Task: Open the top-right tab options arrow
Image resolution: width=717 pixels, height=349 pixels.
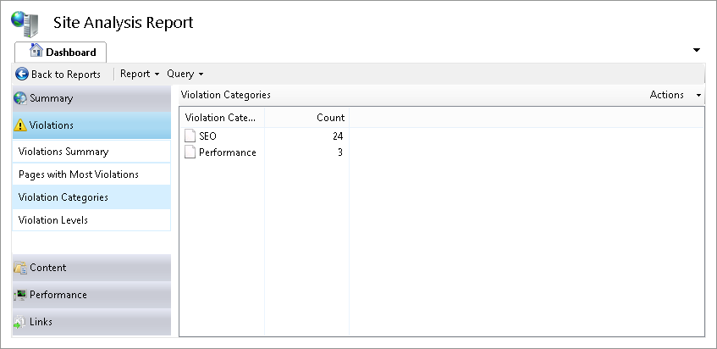Action: (697, 50)
